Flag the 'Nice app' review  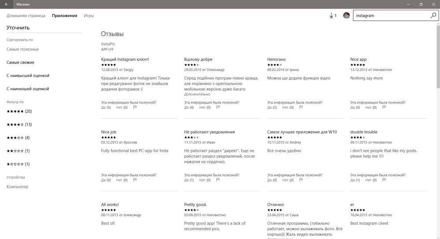(x=384, y=107)
